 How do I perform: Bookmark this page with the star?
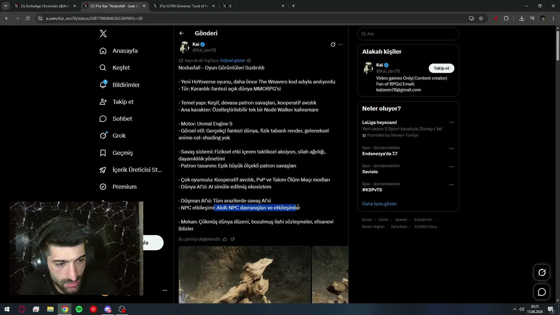(481, 18)
